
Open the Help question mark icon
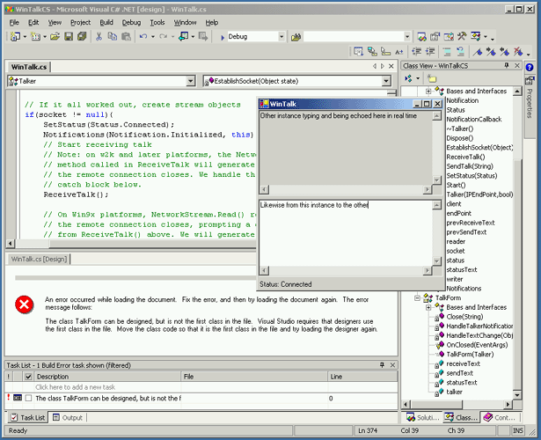[x=530, y=67]
